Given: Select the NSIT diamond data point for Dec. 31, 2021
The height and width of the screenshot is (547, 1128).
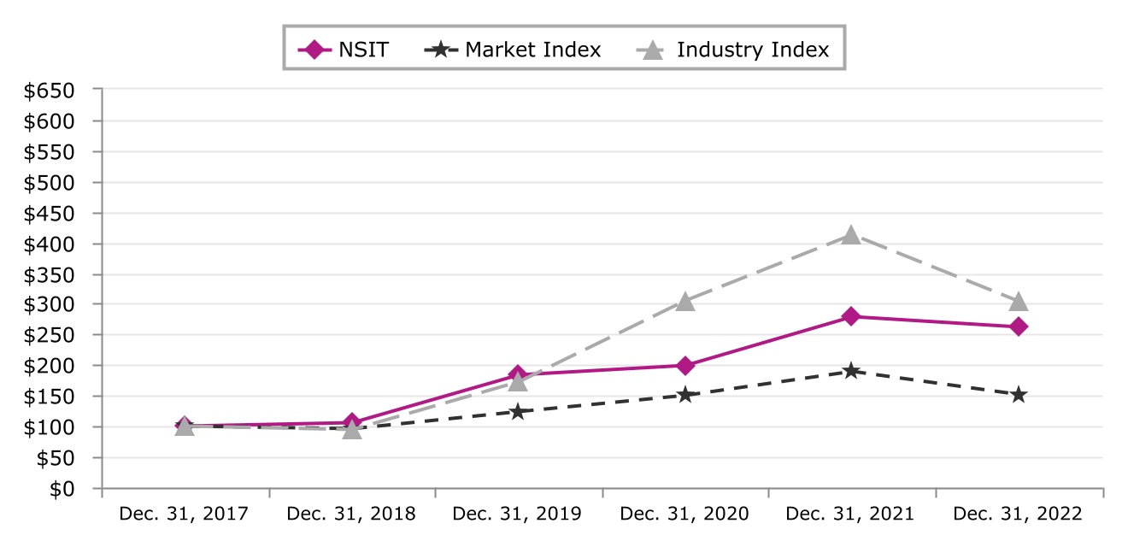Looking at the screenshot, I should pyautogui.click(x=850, y=316).
